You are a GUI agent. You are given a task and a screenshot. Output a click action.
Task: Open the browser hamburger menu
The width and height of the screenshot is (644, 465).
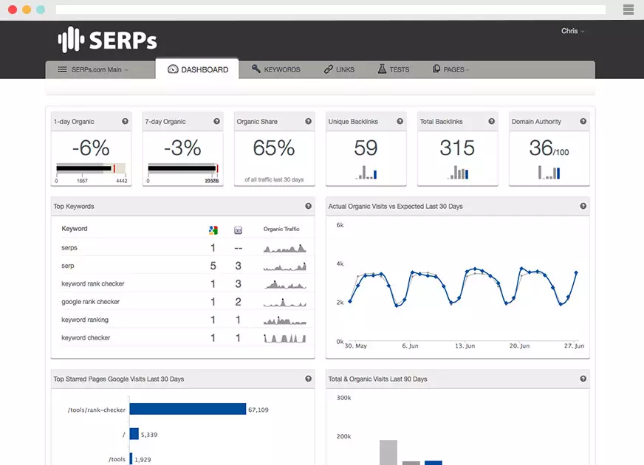click(628, 10)
